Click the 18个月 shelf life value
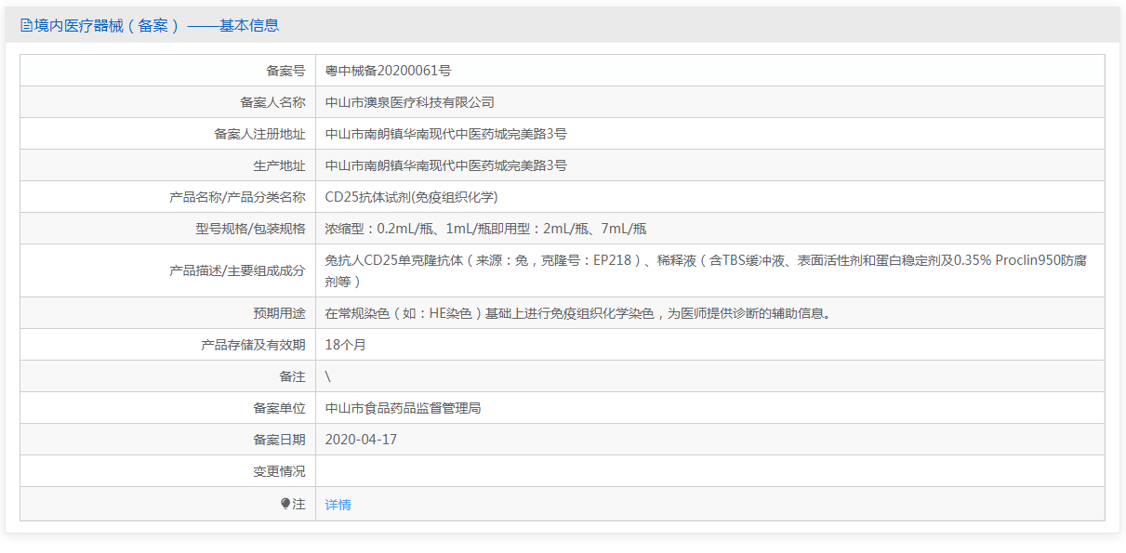The image size is (1126, 553). (346, 345)
